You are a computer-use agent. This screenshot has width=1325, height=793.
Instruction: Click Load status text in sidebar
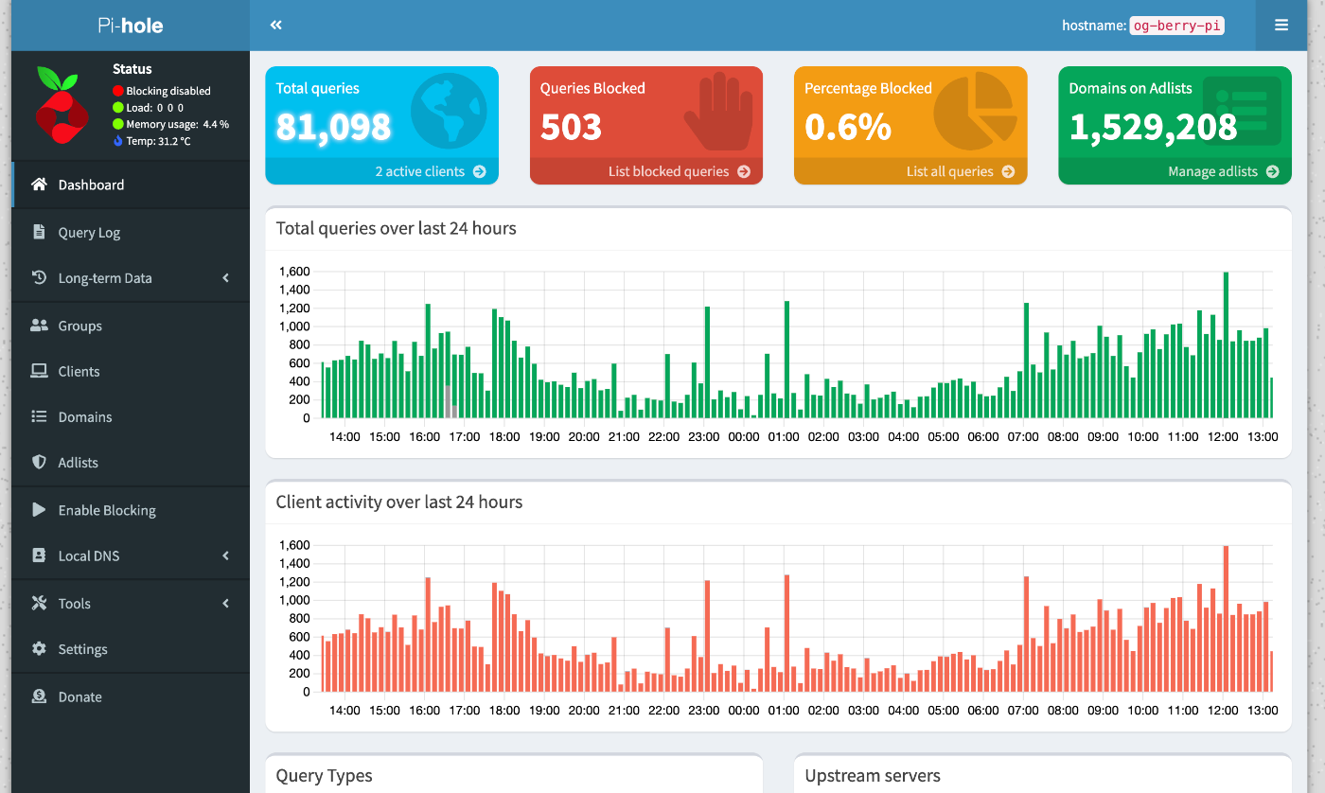click(155, 108)
